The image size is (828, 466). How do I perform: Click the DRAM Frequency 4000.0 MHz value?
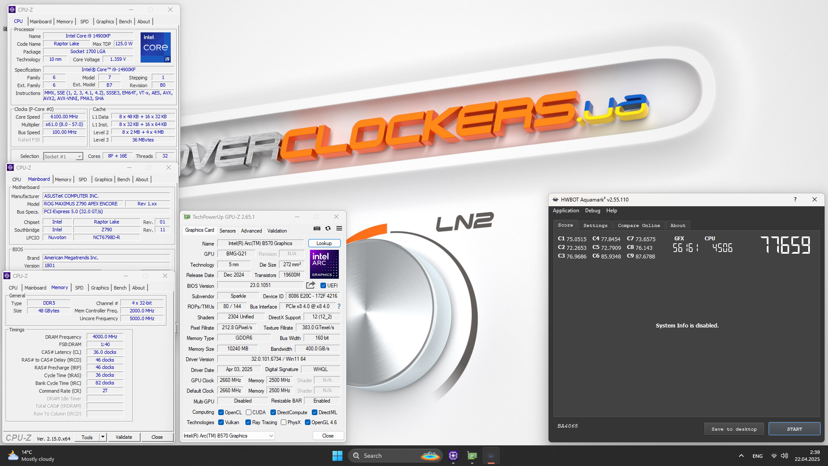[105, 337]
